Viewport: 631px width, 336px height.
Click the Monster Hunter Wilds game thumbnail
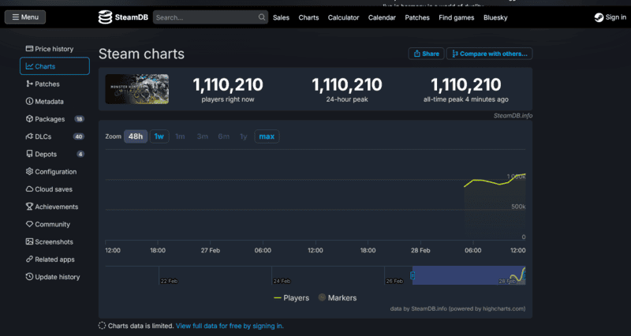coord(136,89)
